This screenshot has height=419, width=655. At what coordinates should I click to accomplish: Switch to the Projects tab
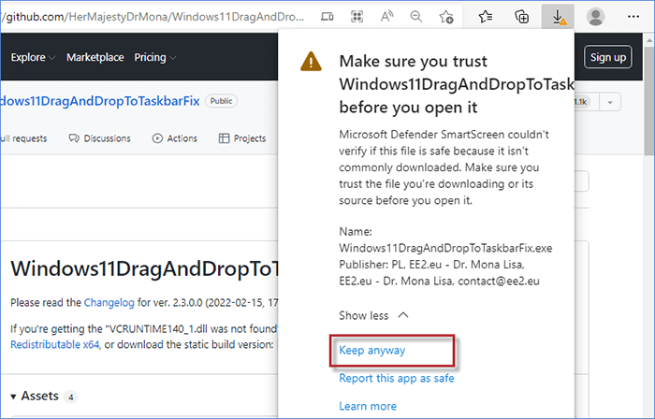coord(242,138)
